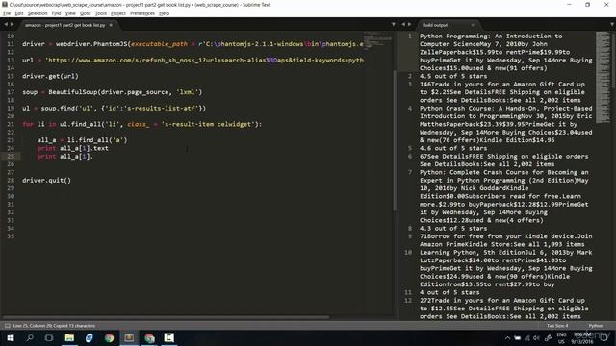Switch to Sublime Text on taskbar
This screenshot has height=346, width=616.
pos(129,337)
